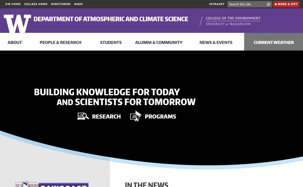303x187 pixels.
Task: Open the Alumni & Community menu
Action: (x=159, y=42)
